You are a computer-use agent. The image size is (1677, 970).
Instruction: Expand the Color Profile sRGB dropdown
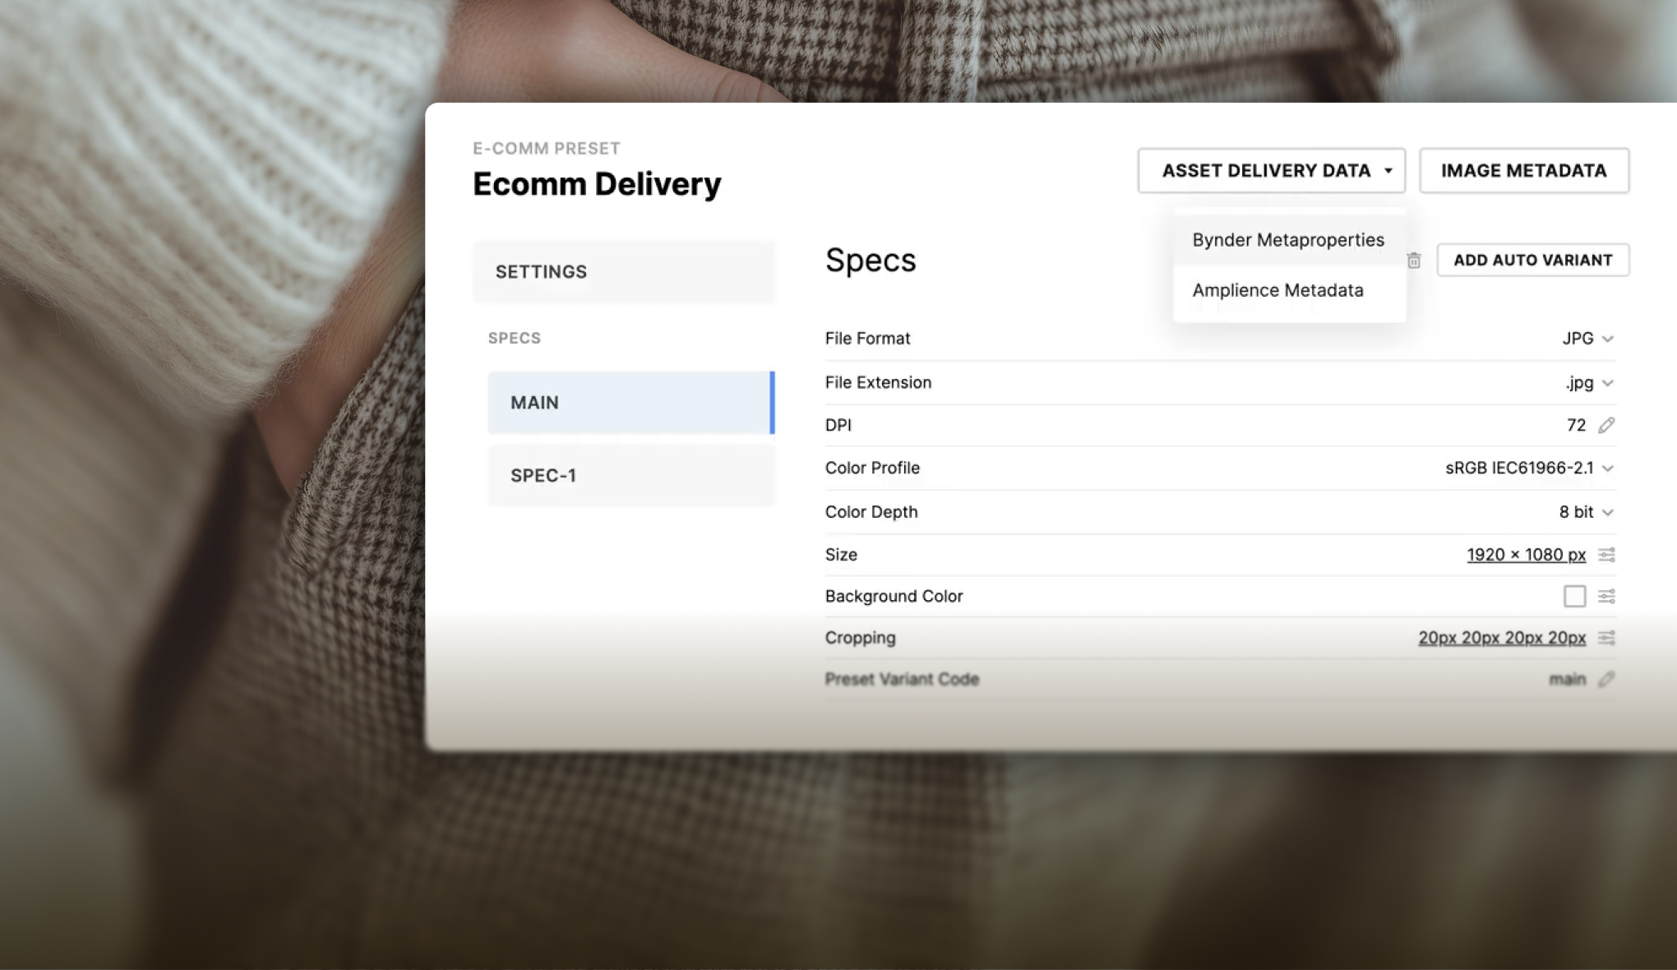coord(1529,469)
